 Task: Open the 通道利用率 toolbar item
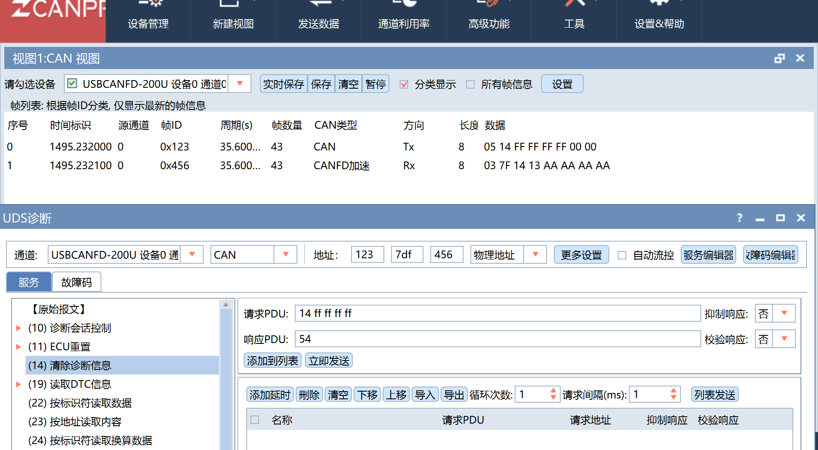[x=404, y=21]
